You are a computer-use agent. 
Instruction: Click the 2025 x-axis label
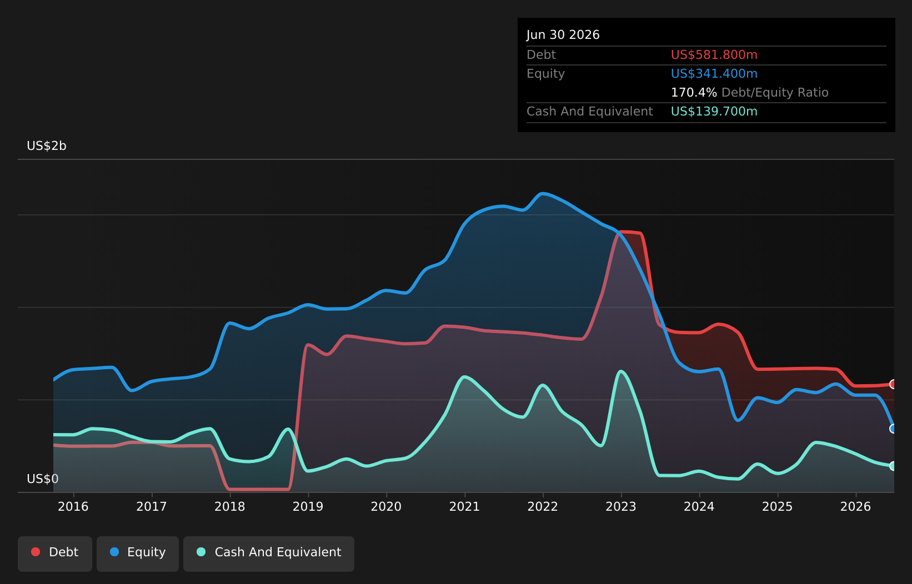click(x=778, y=506)
